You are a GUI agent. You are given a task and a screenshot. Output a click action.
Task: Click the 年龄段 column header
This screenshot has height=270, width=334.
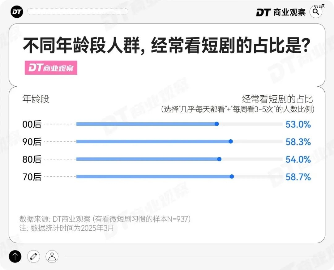(36, 99)
